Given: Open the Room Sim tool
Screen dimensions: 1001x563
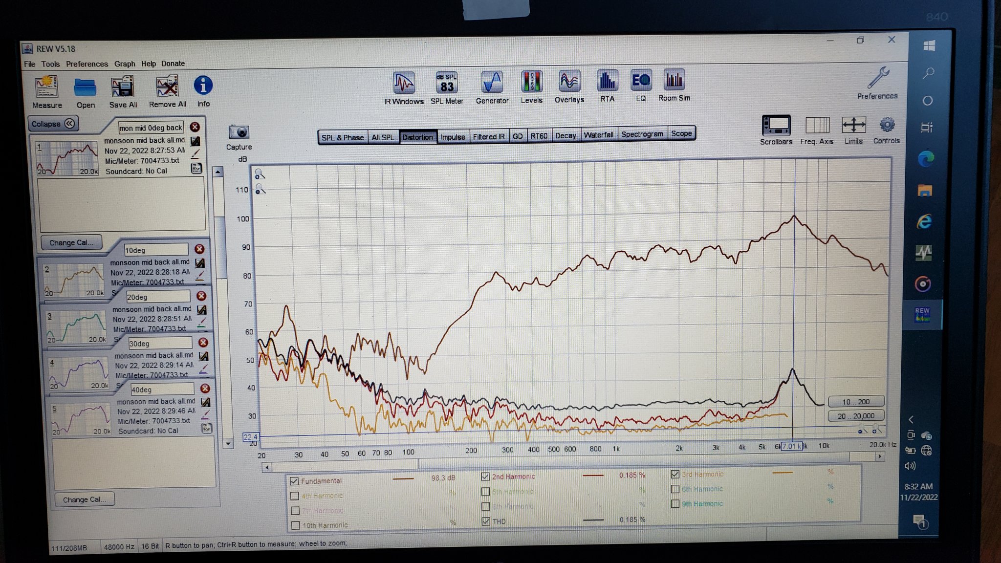Looking at the screenshot, I should tap(674, 85).
